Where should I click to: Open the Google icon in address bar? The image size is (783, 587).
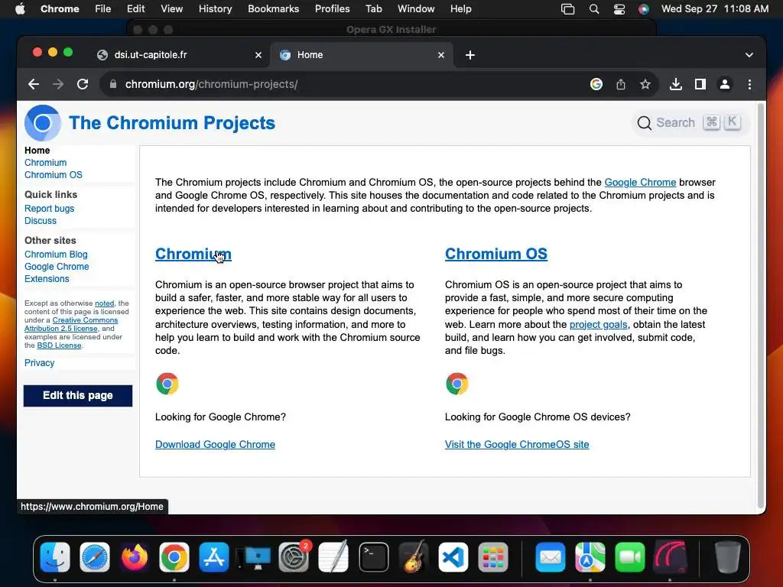(x=596, y=84)
